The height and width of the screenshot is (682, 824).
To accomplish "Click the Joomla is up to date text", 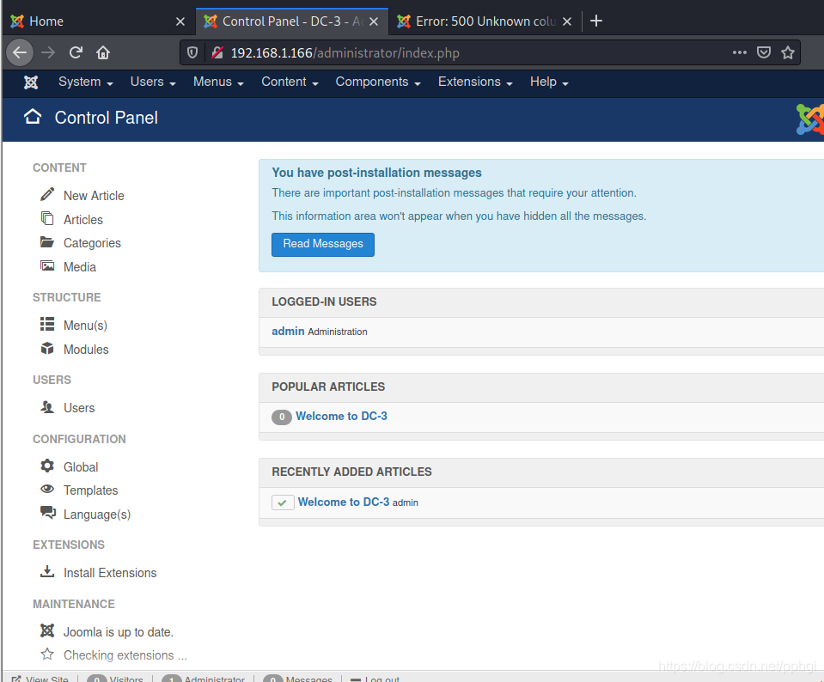I will (119, 632).
